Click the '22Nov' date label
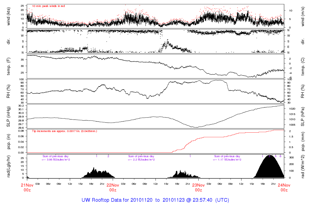311x212 pixels. 113,185
